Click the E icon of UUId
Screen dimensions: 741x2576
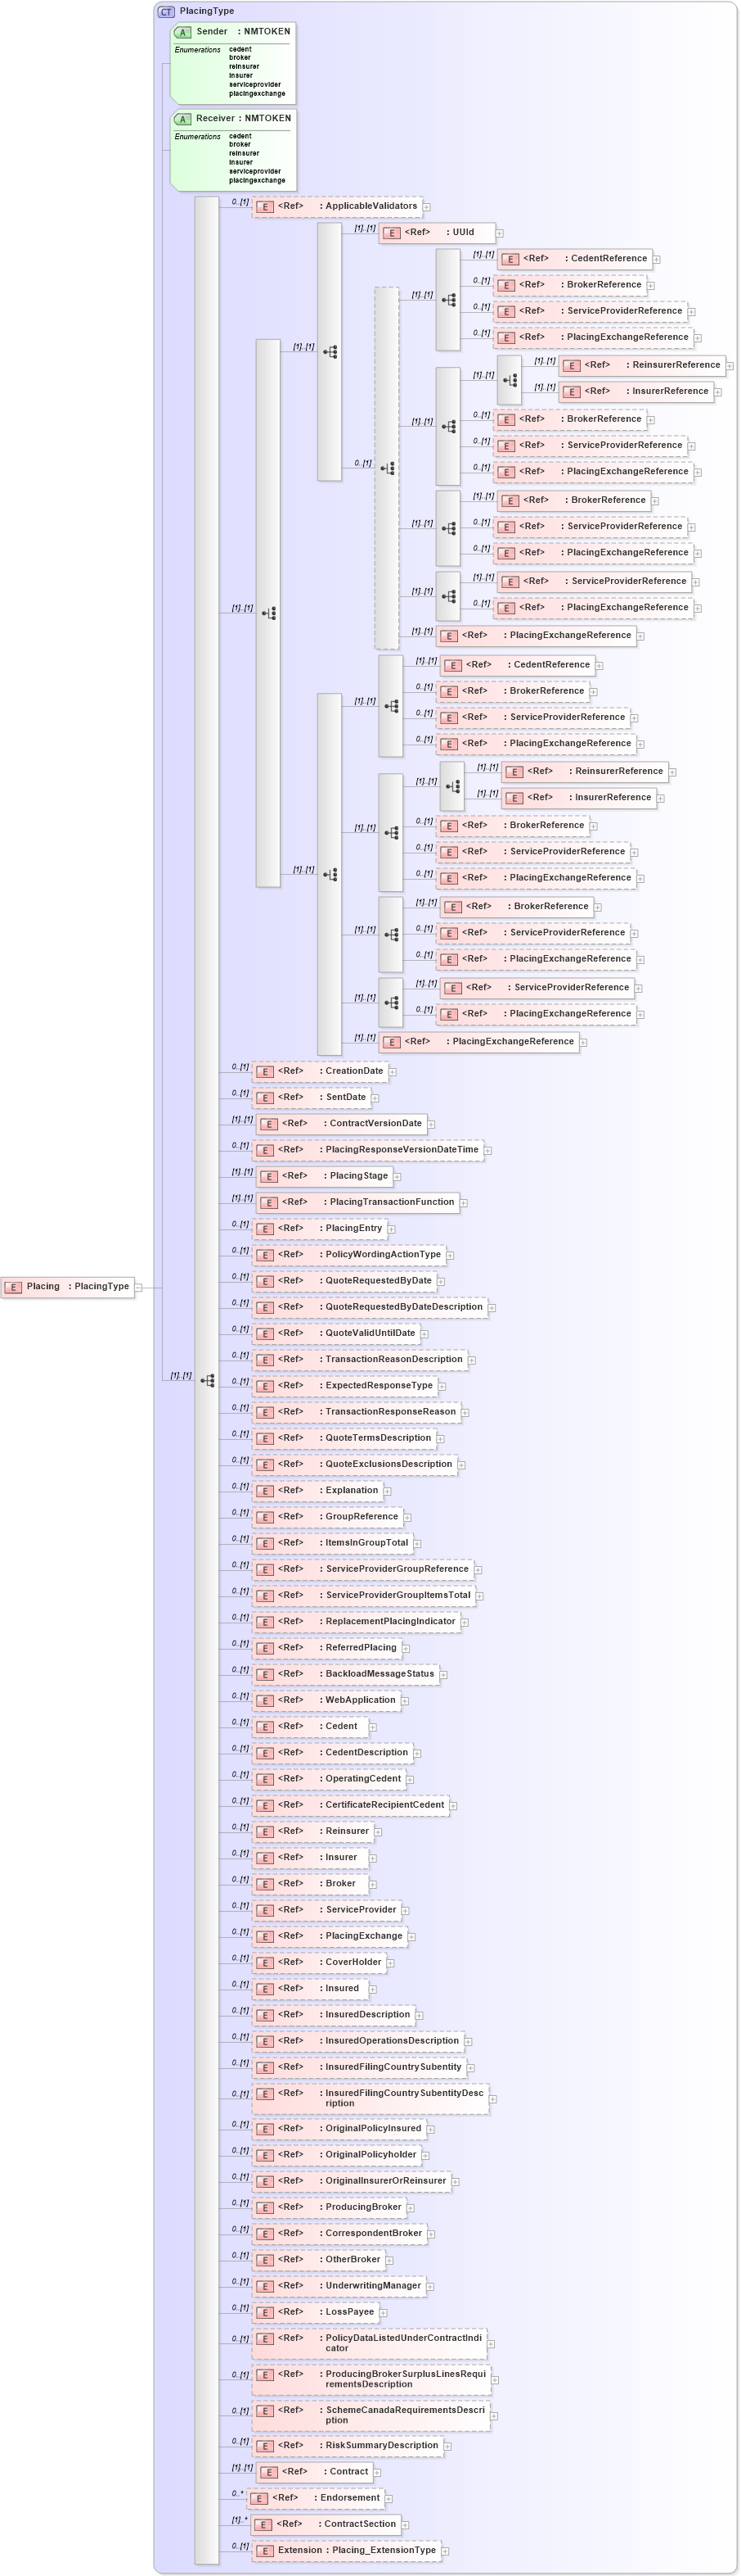[x=393, y=233]
